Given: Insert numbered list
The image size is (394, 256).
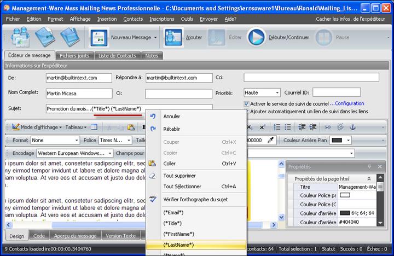Looking at the screenshot, I should pos(277,127).
